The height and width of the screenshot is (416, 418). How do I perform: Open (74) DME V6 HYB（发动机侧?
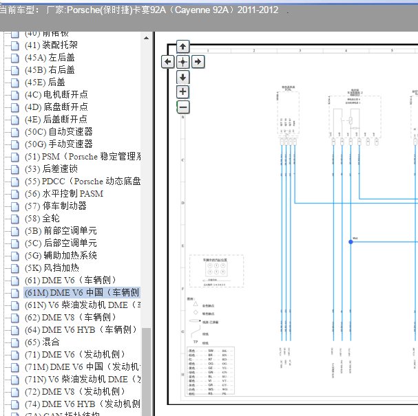pos(83,404)
